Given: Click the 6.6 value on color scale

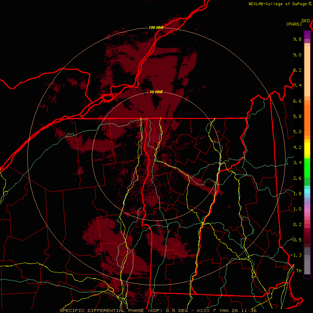Looking at the screenshot, I should (297, 101).
